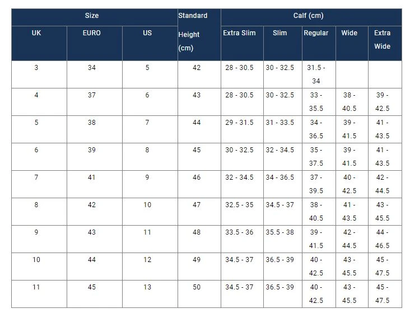
Task: Select the "Calf (cm)" header cell
Action: point(308,16)
